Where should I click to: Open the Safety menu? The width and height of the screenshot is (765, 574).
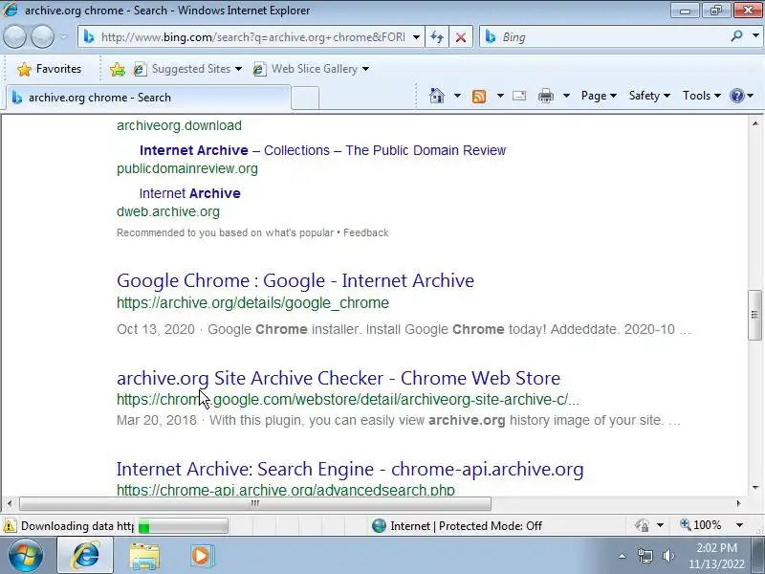(x=649, y=96)
